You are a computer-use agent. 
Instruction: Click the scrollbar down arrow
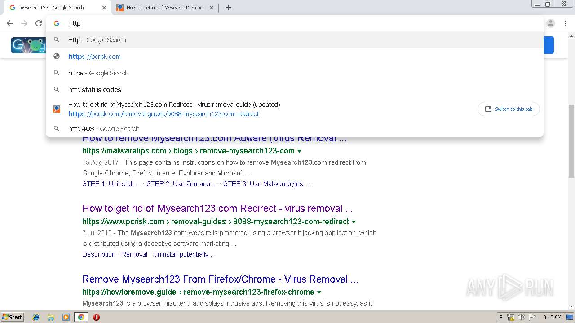pyautogui.click(x=571, y=306)
